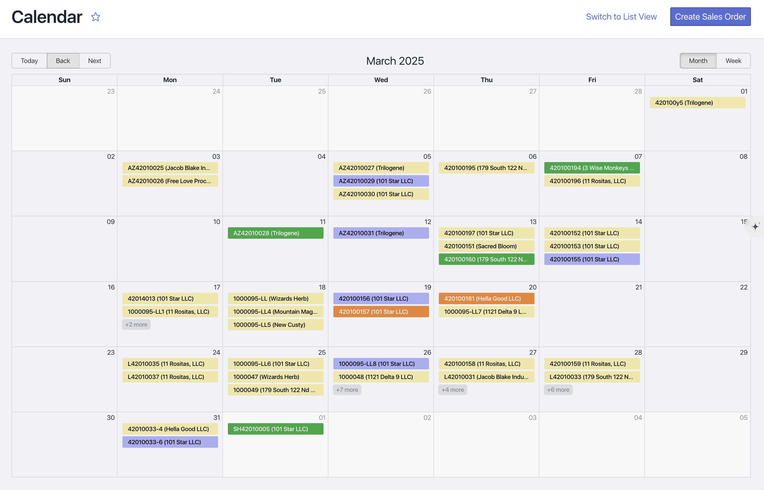Open order AZ42010031 (Trilogene)
The width and height of the screenshot is (764, 490).
tap(381, 233)
